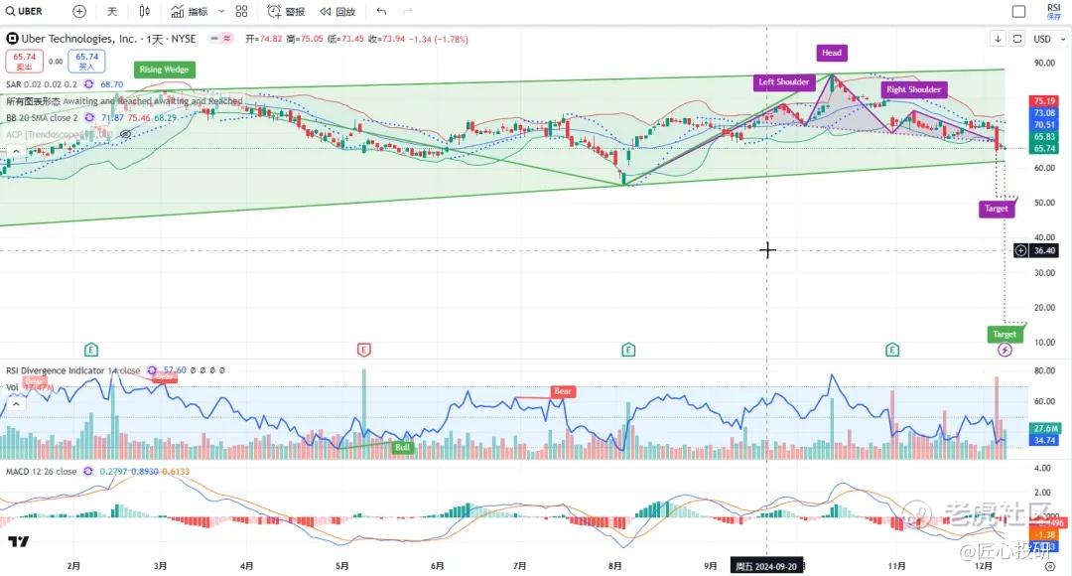Click the 73.08 blue price tag
The height and width of the screenshot is (576, 1072).
[x=1043, y=113]
